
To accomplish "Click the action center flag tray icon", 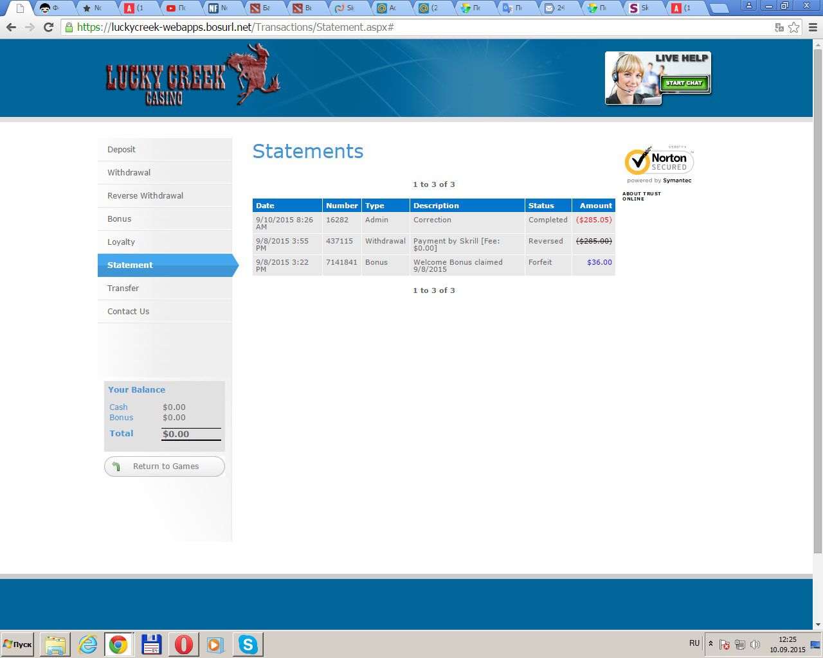I will tap(725, 645).
